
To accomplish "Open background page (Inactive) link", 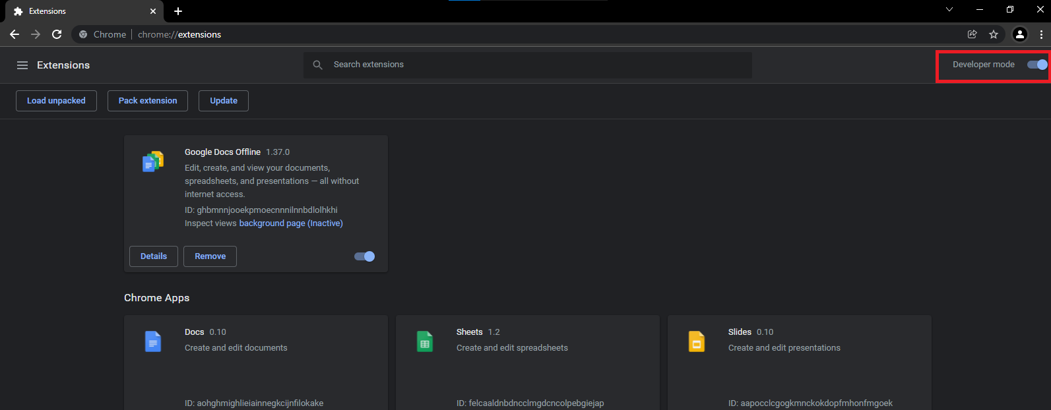I will [291, 223].
